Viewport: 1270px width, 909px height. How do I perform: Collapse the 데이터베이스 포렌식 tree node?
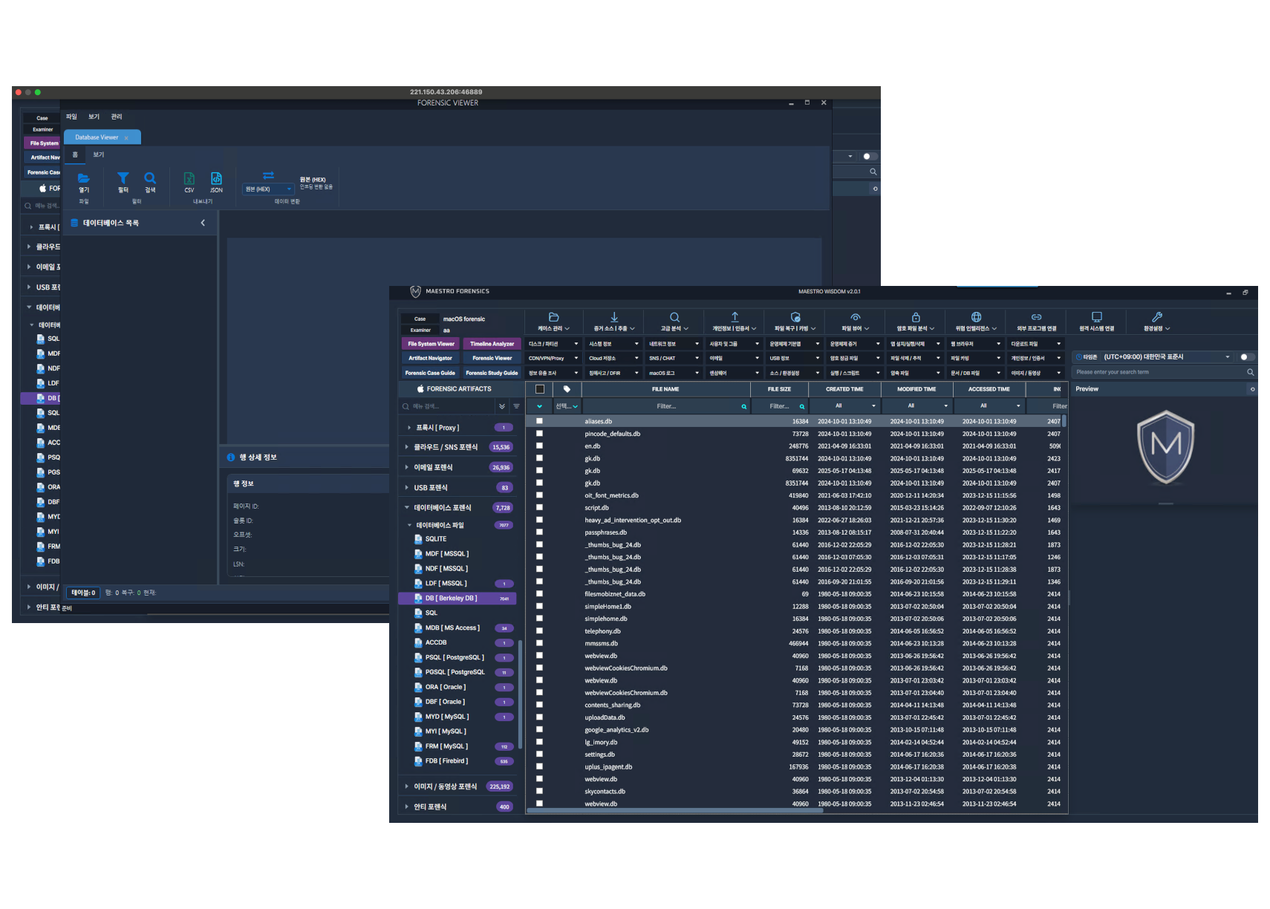pyautogui.click(x=407, y=508)
